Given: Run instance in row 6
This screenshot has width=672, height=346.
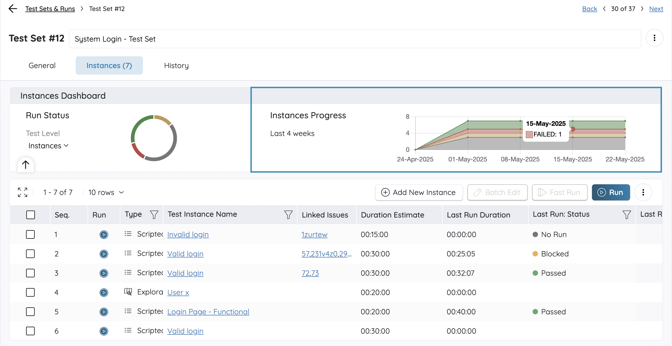Looking at the screenshot, I should pyautogui.click(x=104, y=331).
